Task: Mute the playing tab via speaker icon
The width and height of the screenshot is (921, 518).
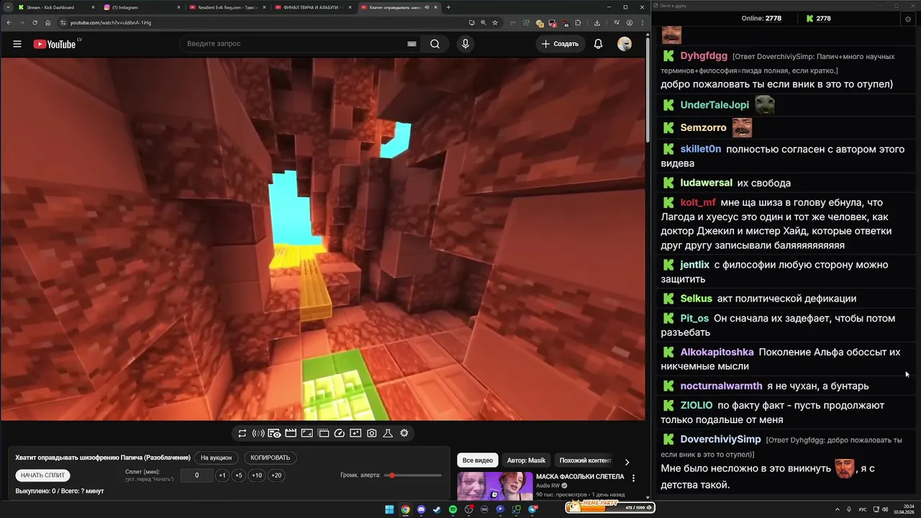Action: [x=427, y=7]
